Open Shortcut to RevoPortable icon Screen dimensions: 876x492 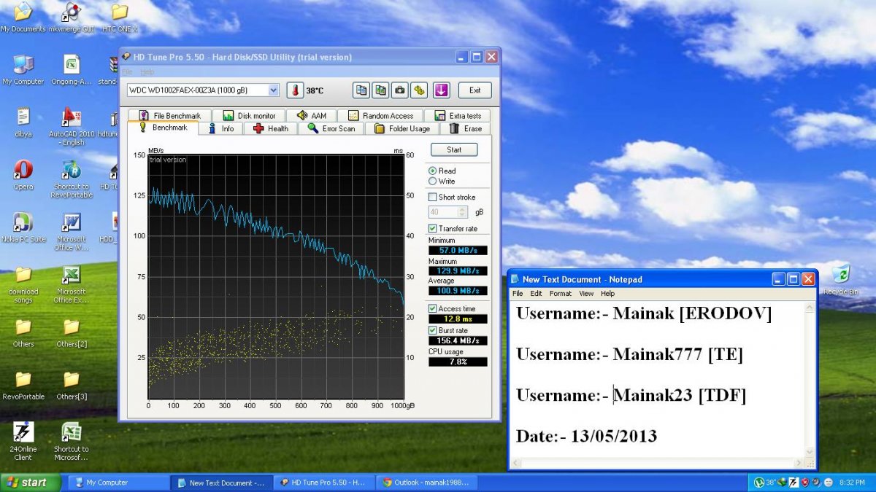pyautogui.click(x=71, y=179)
